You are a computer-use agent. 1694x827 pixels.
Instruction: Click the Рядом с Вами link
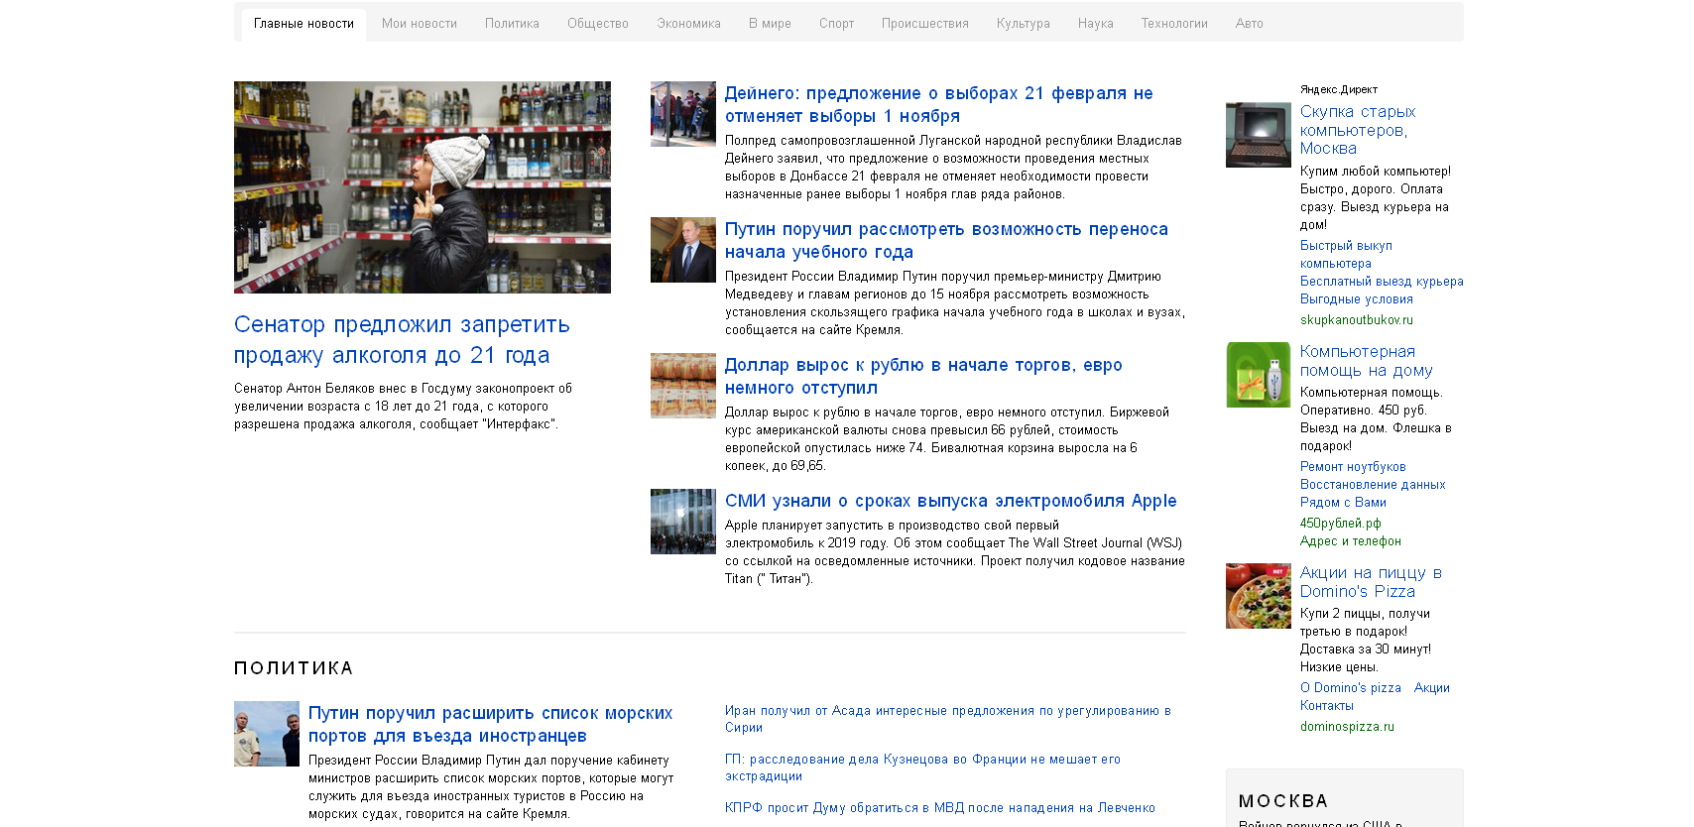1343,503
